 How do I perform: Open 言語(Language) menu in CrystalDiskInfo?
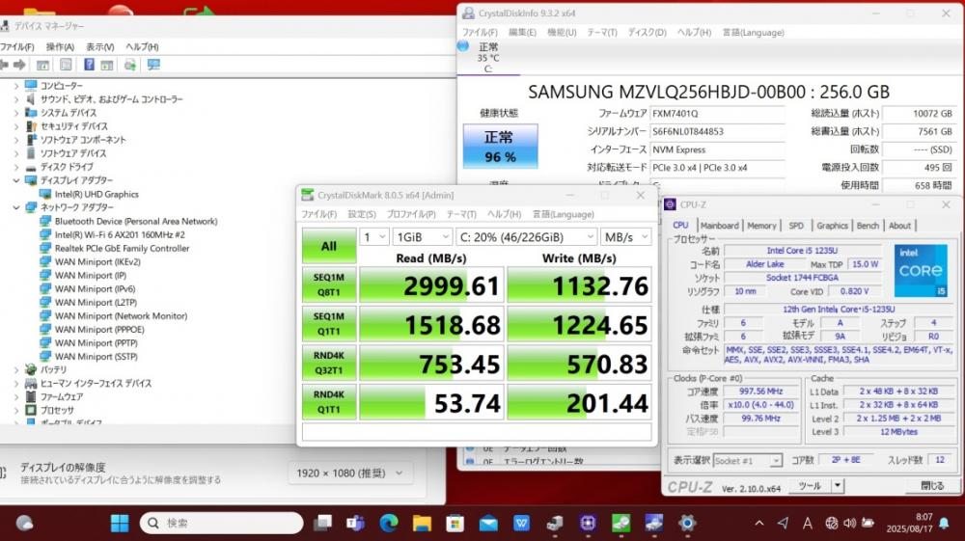(754, 33)
